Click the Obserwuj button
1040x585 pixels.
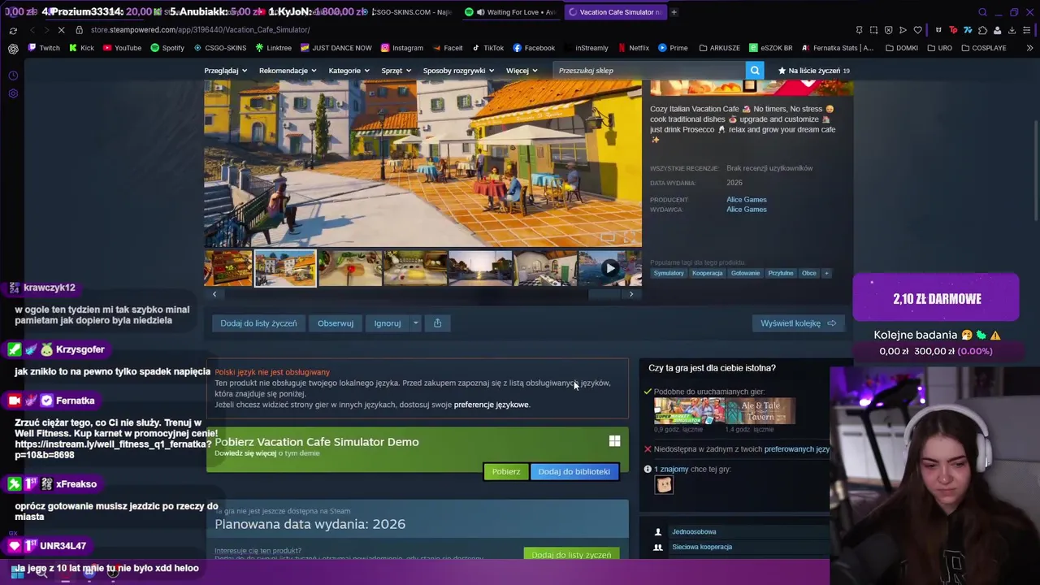336,323
